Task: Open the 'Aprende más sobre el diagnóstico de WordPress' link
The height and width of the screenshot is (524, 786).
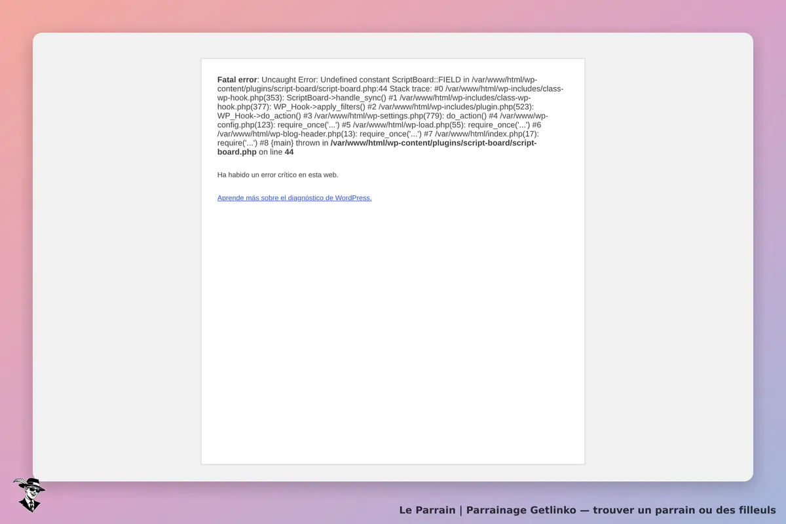Action: (295, 198)
